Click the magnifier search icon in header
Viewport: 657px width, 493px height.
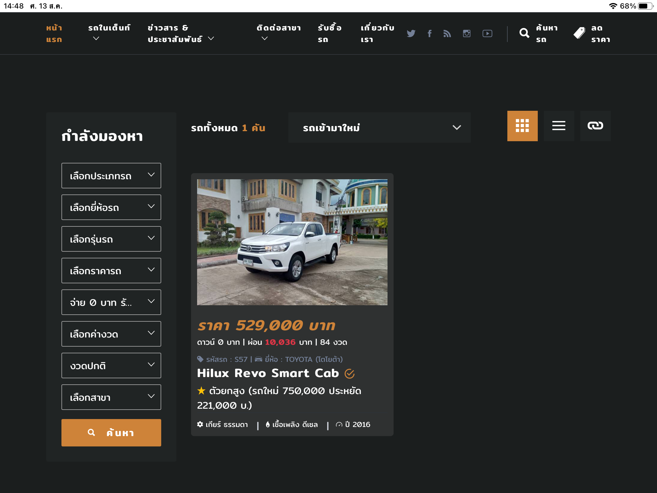click(x=524, y=33)
